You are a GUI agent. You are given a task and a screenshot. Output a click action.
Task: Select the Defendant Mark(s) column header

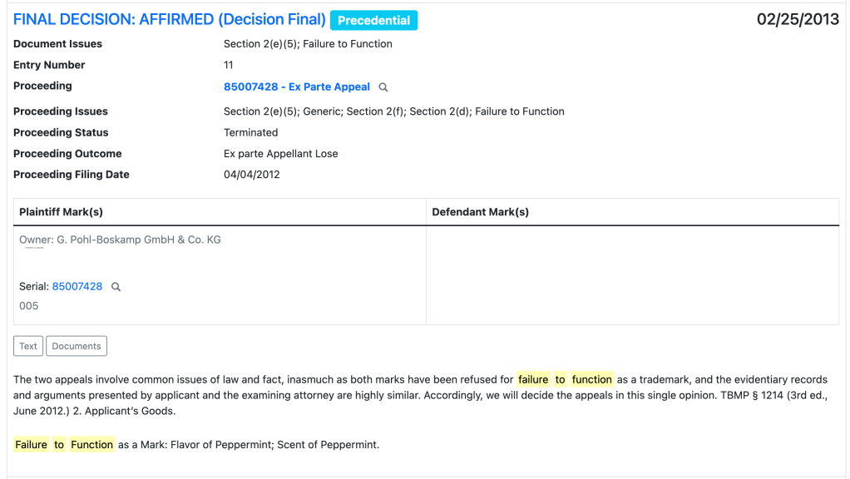481,212
